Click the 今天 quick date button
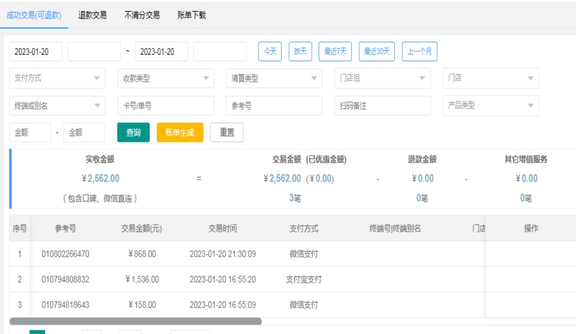The width and height of the screenshot is (576, 334). click(x=270, y=51)
